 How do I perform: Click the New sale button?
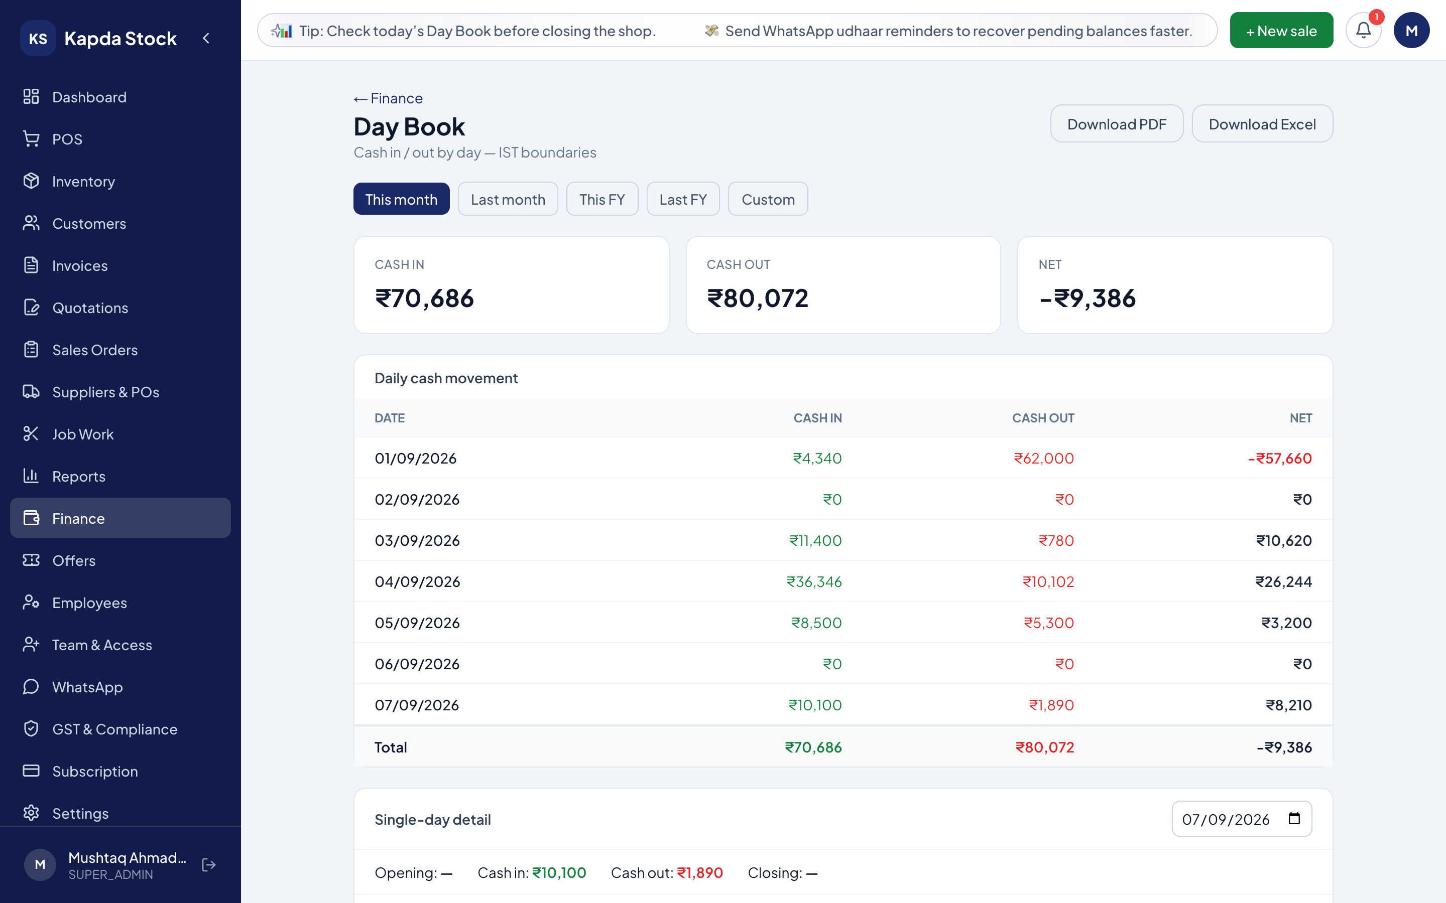(x=1281, y=31)
